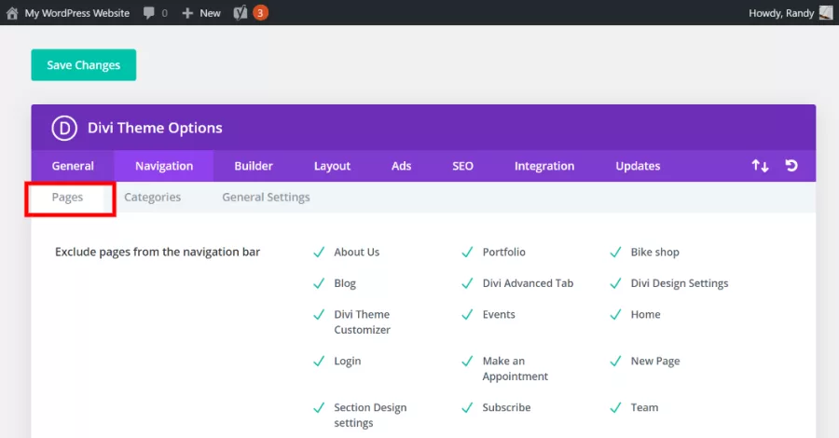Click Exclude pages from the navigation bar label
The image size is (839, 438).
tap(158, 252)
